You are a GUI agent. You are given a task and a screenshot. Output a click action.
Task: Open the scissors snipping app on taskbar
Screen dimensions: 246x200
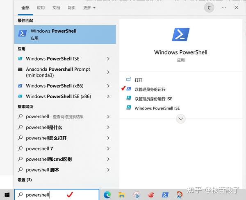click(137, 195)
